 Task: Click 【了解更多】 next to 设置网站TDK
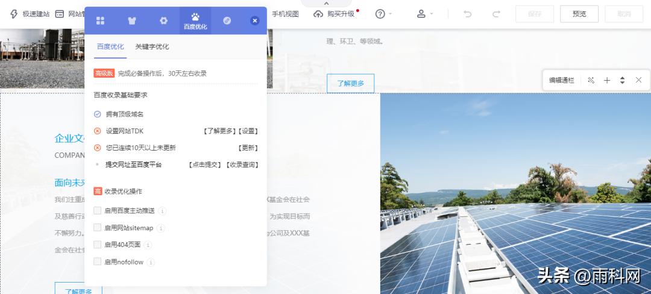(219, 131)
